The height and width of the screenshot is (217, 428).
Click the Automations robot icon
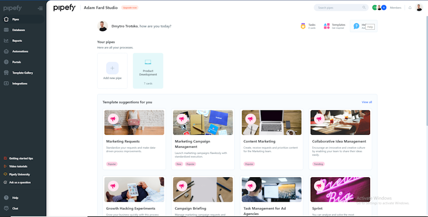pyautogui.click(x=6, y=51)
